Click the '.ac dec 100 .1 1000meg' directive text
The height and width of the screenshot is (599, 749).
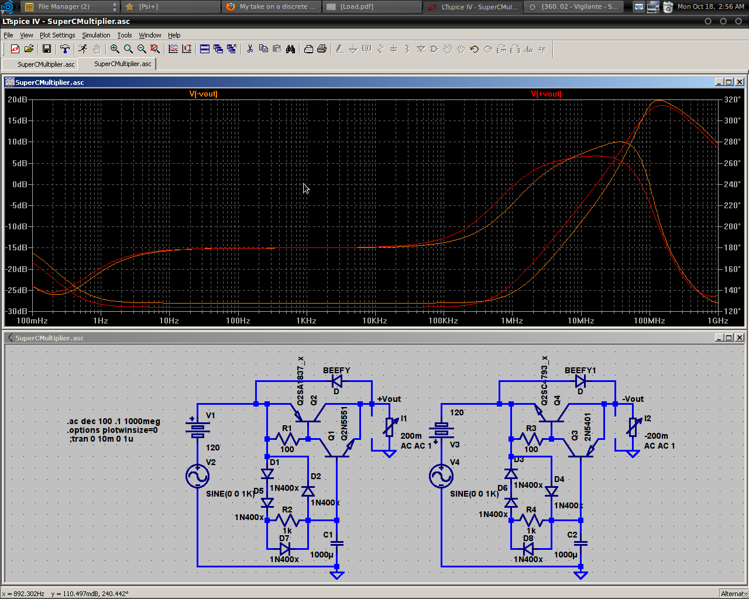pyautogui.click(x=114, y=421)
